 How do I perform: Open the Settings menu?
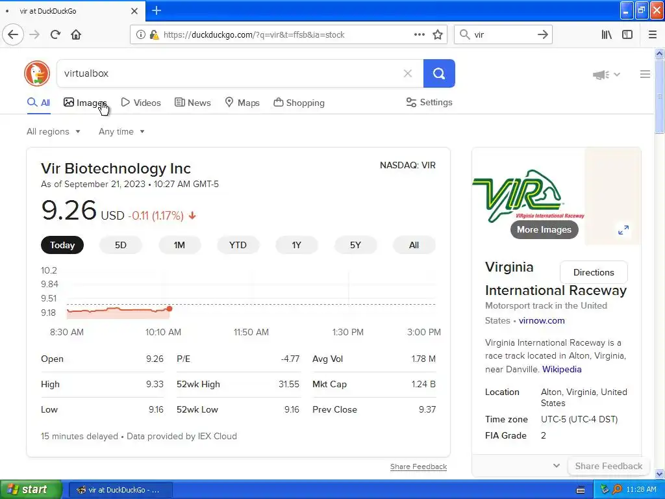point(429,102)
